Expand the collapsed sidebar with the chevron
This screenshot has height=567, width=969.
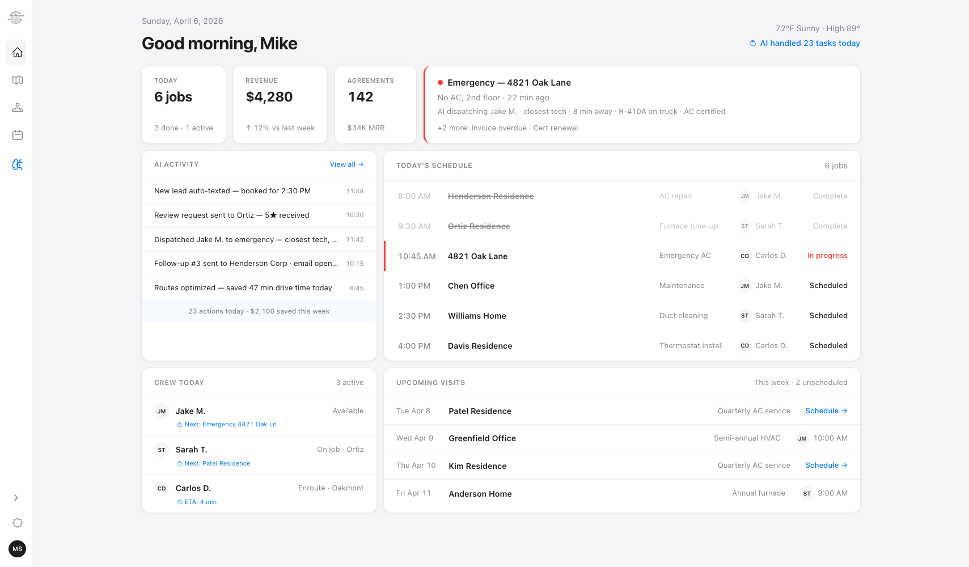tap(16, 498)
